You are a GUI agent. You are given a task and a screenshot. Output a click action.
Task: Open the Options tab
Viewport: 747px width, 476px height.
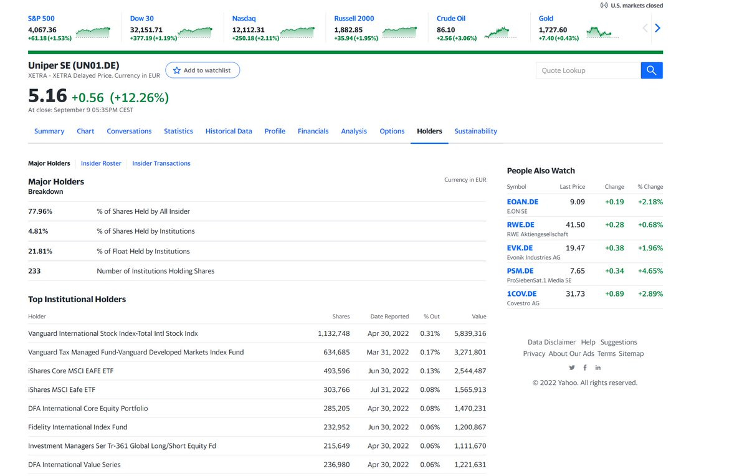click(392, 131)
